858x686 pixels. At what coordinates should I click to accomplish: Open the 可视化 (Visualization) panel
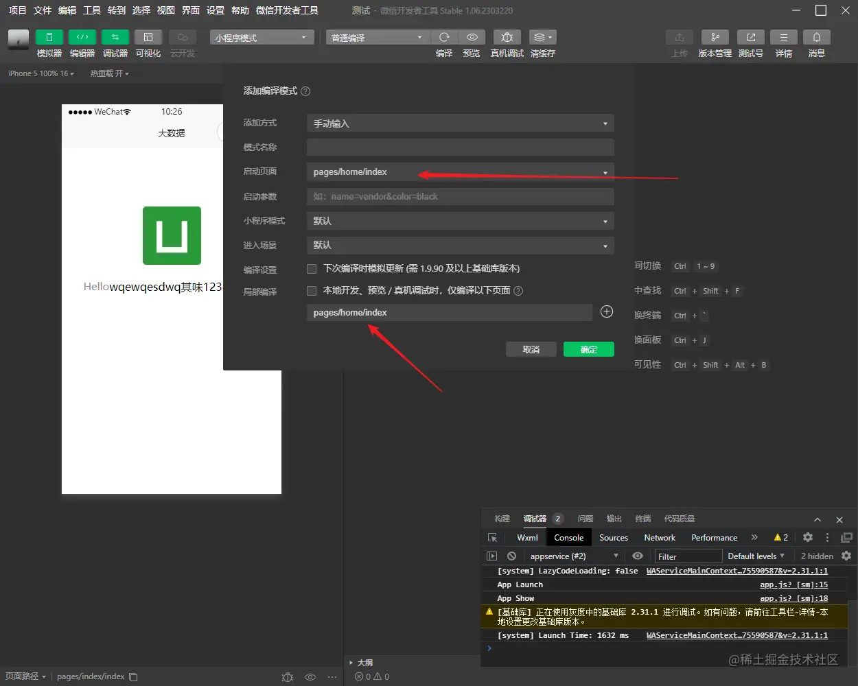pos(148,43)
